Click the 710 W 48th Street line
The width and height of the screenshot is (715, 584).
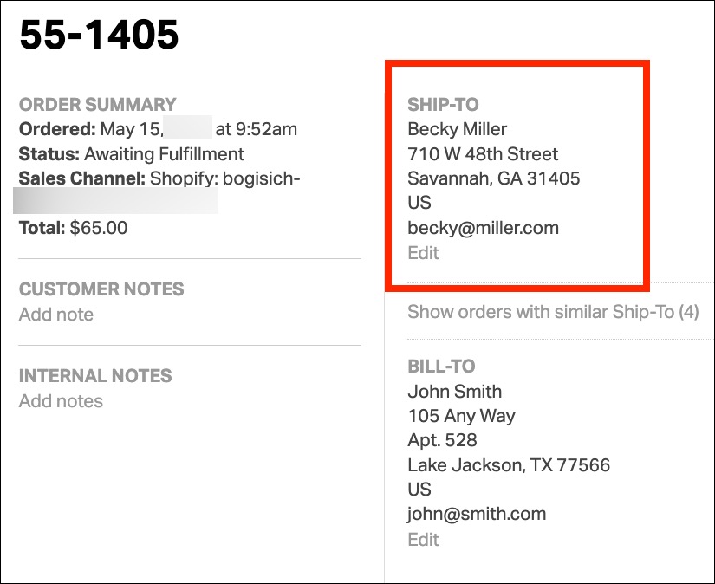click(x=483, y=154)
